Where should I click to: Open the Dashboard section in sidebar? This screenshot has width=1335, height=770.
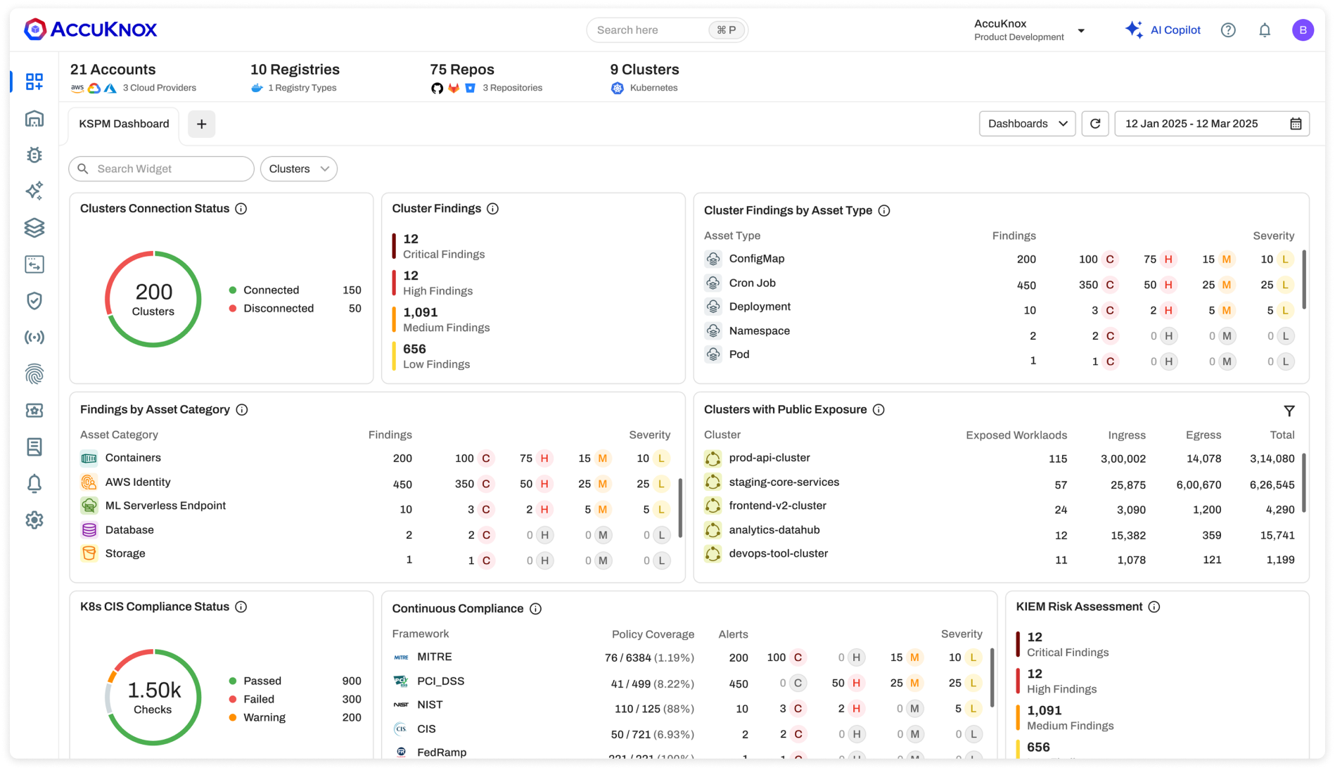34,82
